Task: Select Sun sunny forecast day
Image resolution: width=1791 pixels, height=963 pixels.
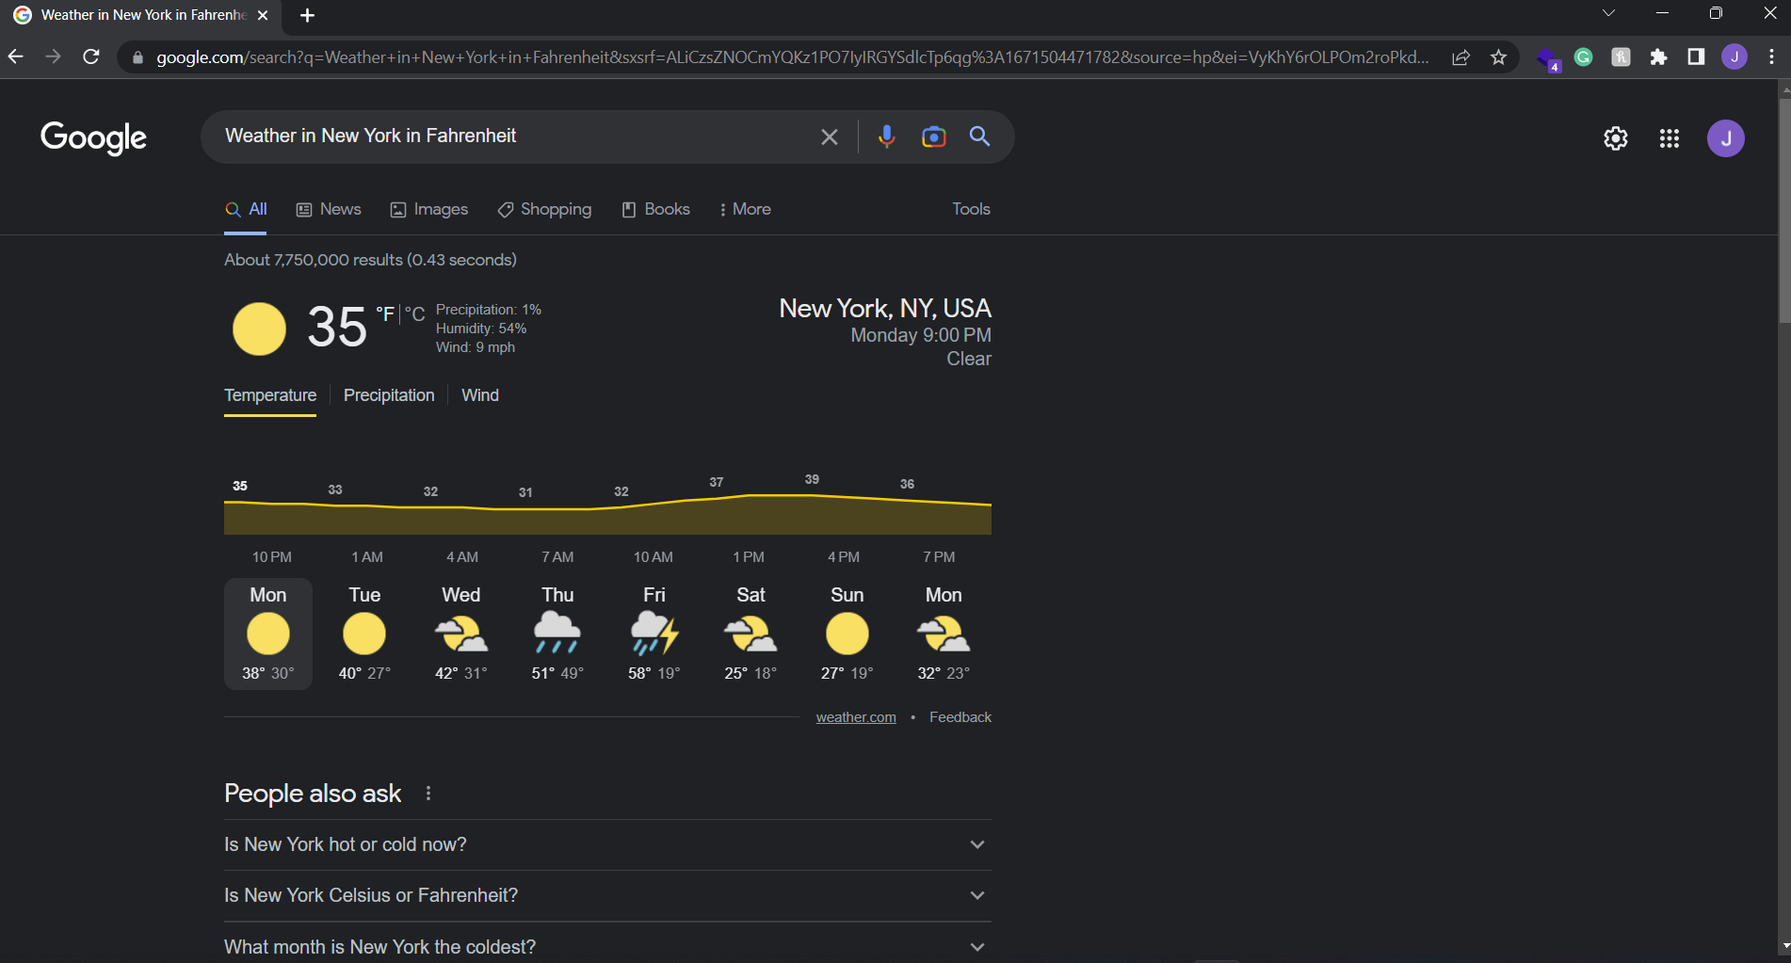Action: (847, 634)
